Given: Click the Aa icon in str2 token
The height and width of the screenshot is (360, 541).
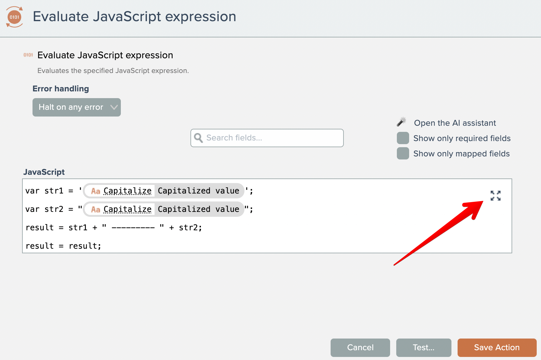Looking at the screenshot, I should click(96, 209).
